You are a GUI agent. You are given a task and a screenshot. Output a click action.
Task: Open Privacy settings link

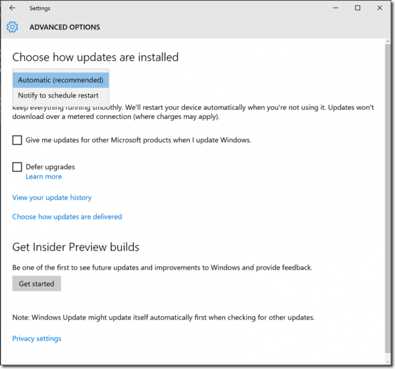pyautogui.click(x=37, y=339)
